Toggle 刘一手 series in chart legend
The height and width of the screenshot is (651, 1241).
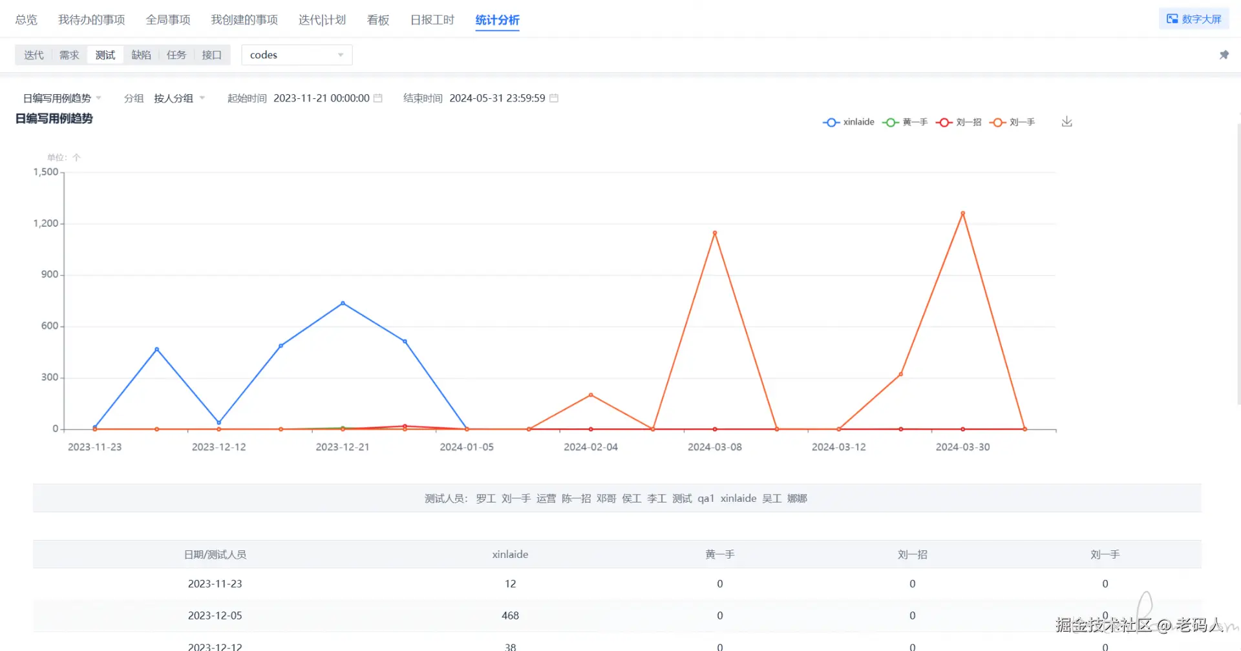pyautogui.click(x=1012, y=122)
